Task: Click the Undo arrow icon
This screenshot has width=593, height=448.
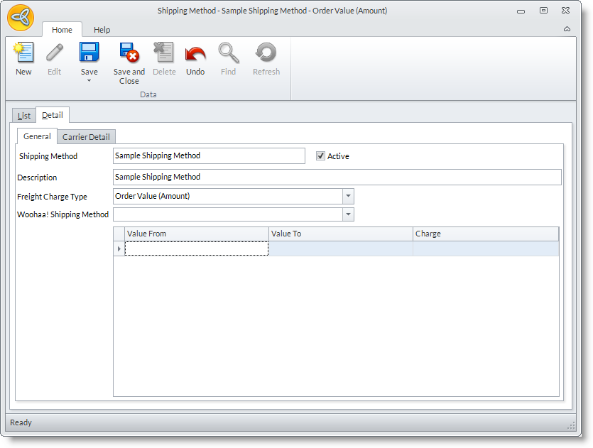Action: tap(195, 54)
